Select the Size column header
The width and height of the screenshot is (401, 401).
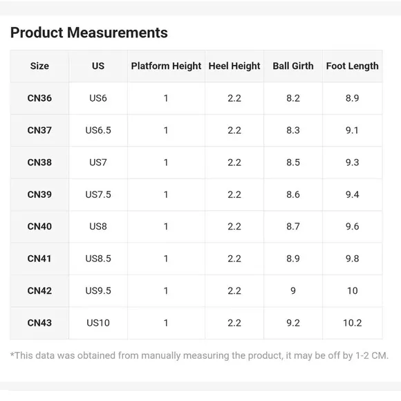click(x=39, y=66)
